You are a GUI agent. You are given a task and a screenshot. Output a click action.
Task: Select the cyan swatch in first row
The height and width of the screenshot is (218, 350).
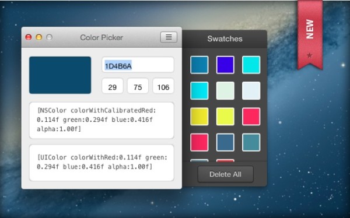tap(251, 65)
